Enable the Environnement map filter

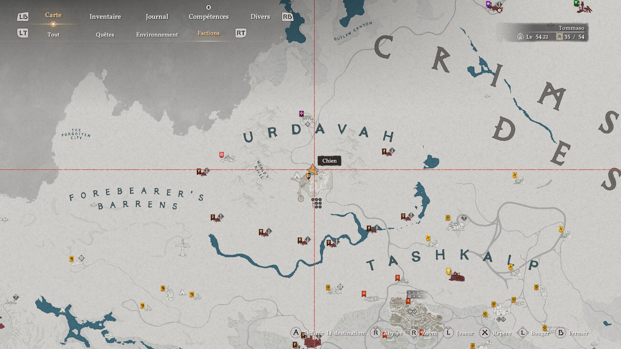(157, 35)
